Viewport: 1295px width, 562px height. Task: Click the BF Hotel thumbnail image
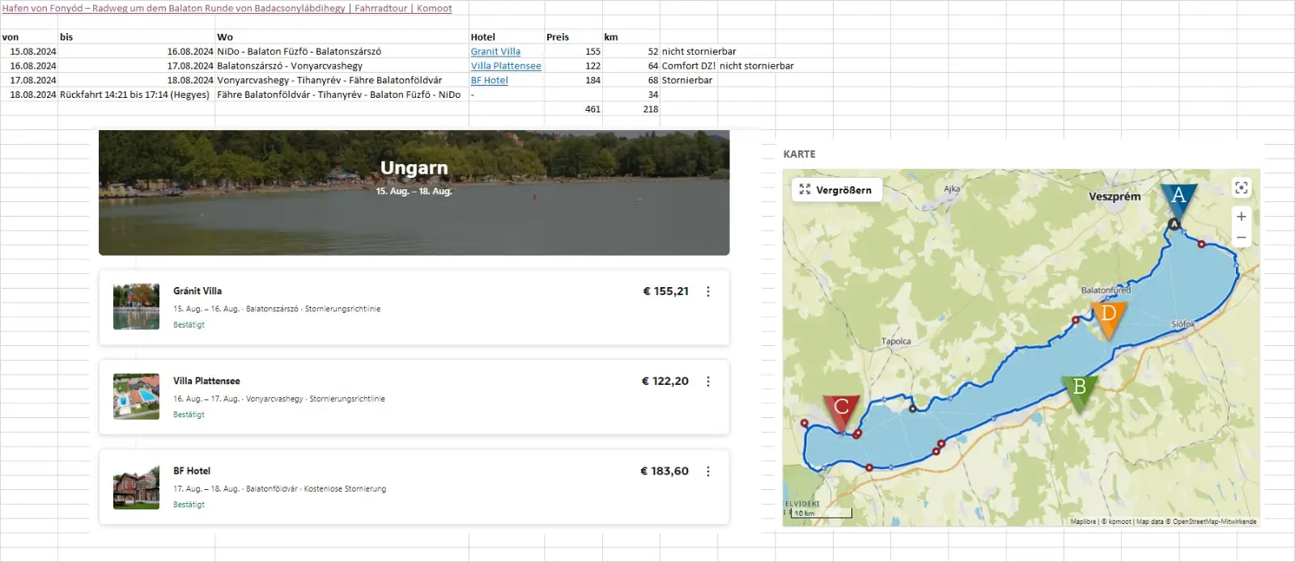[x=136, y=487]
